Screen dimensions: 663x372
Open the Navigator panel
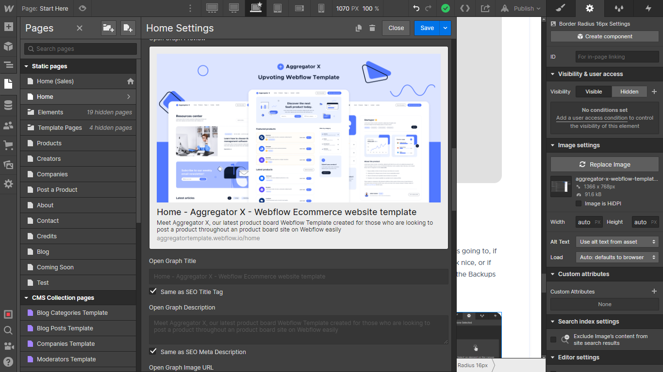pyautogui.click(x=8, y=65)
